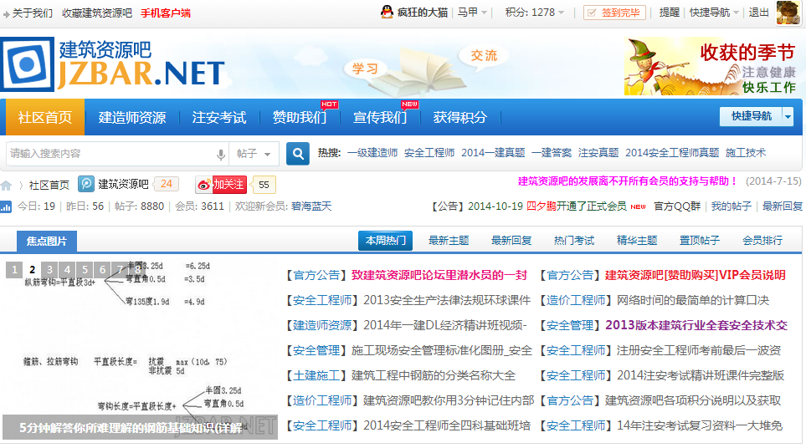Open post 致建筑资源吧论坛里潜水员的一封

coord(439,276)
